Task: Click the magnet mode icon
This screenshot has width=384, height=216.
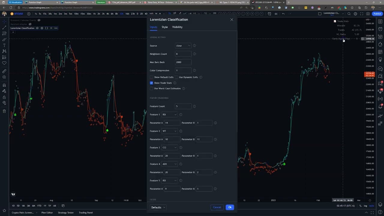Action: (4, 85)
